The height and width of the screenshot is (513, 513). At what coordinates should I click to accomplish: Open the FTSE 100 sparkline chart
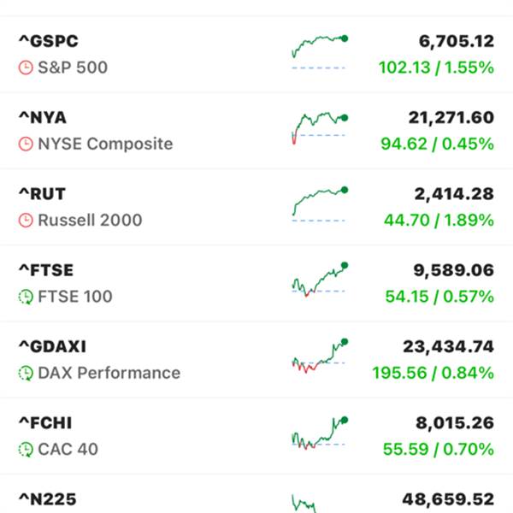click(x=319, y=280)
